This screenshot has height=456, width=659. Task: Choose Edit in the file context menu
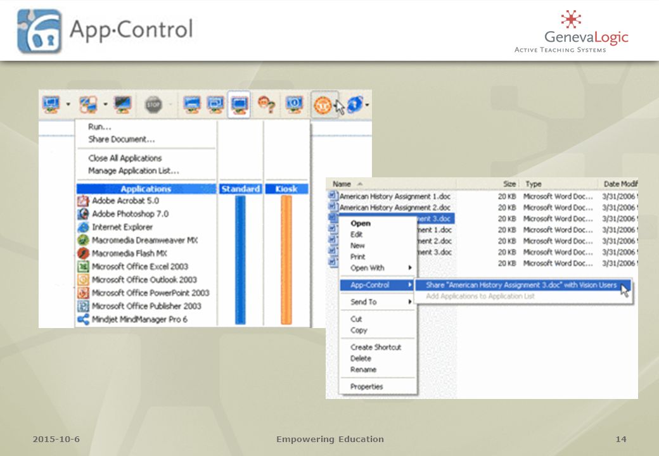point(356,234)
